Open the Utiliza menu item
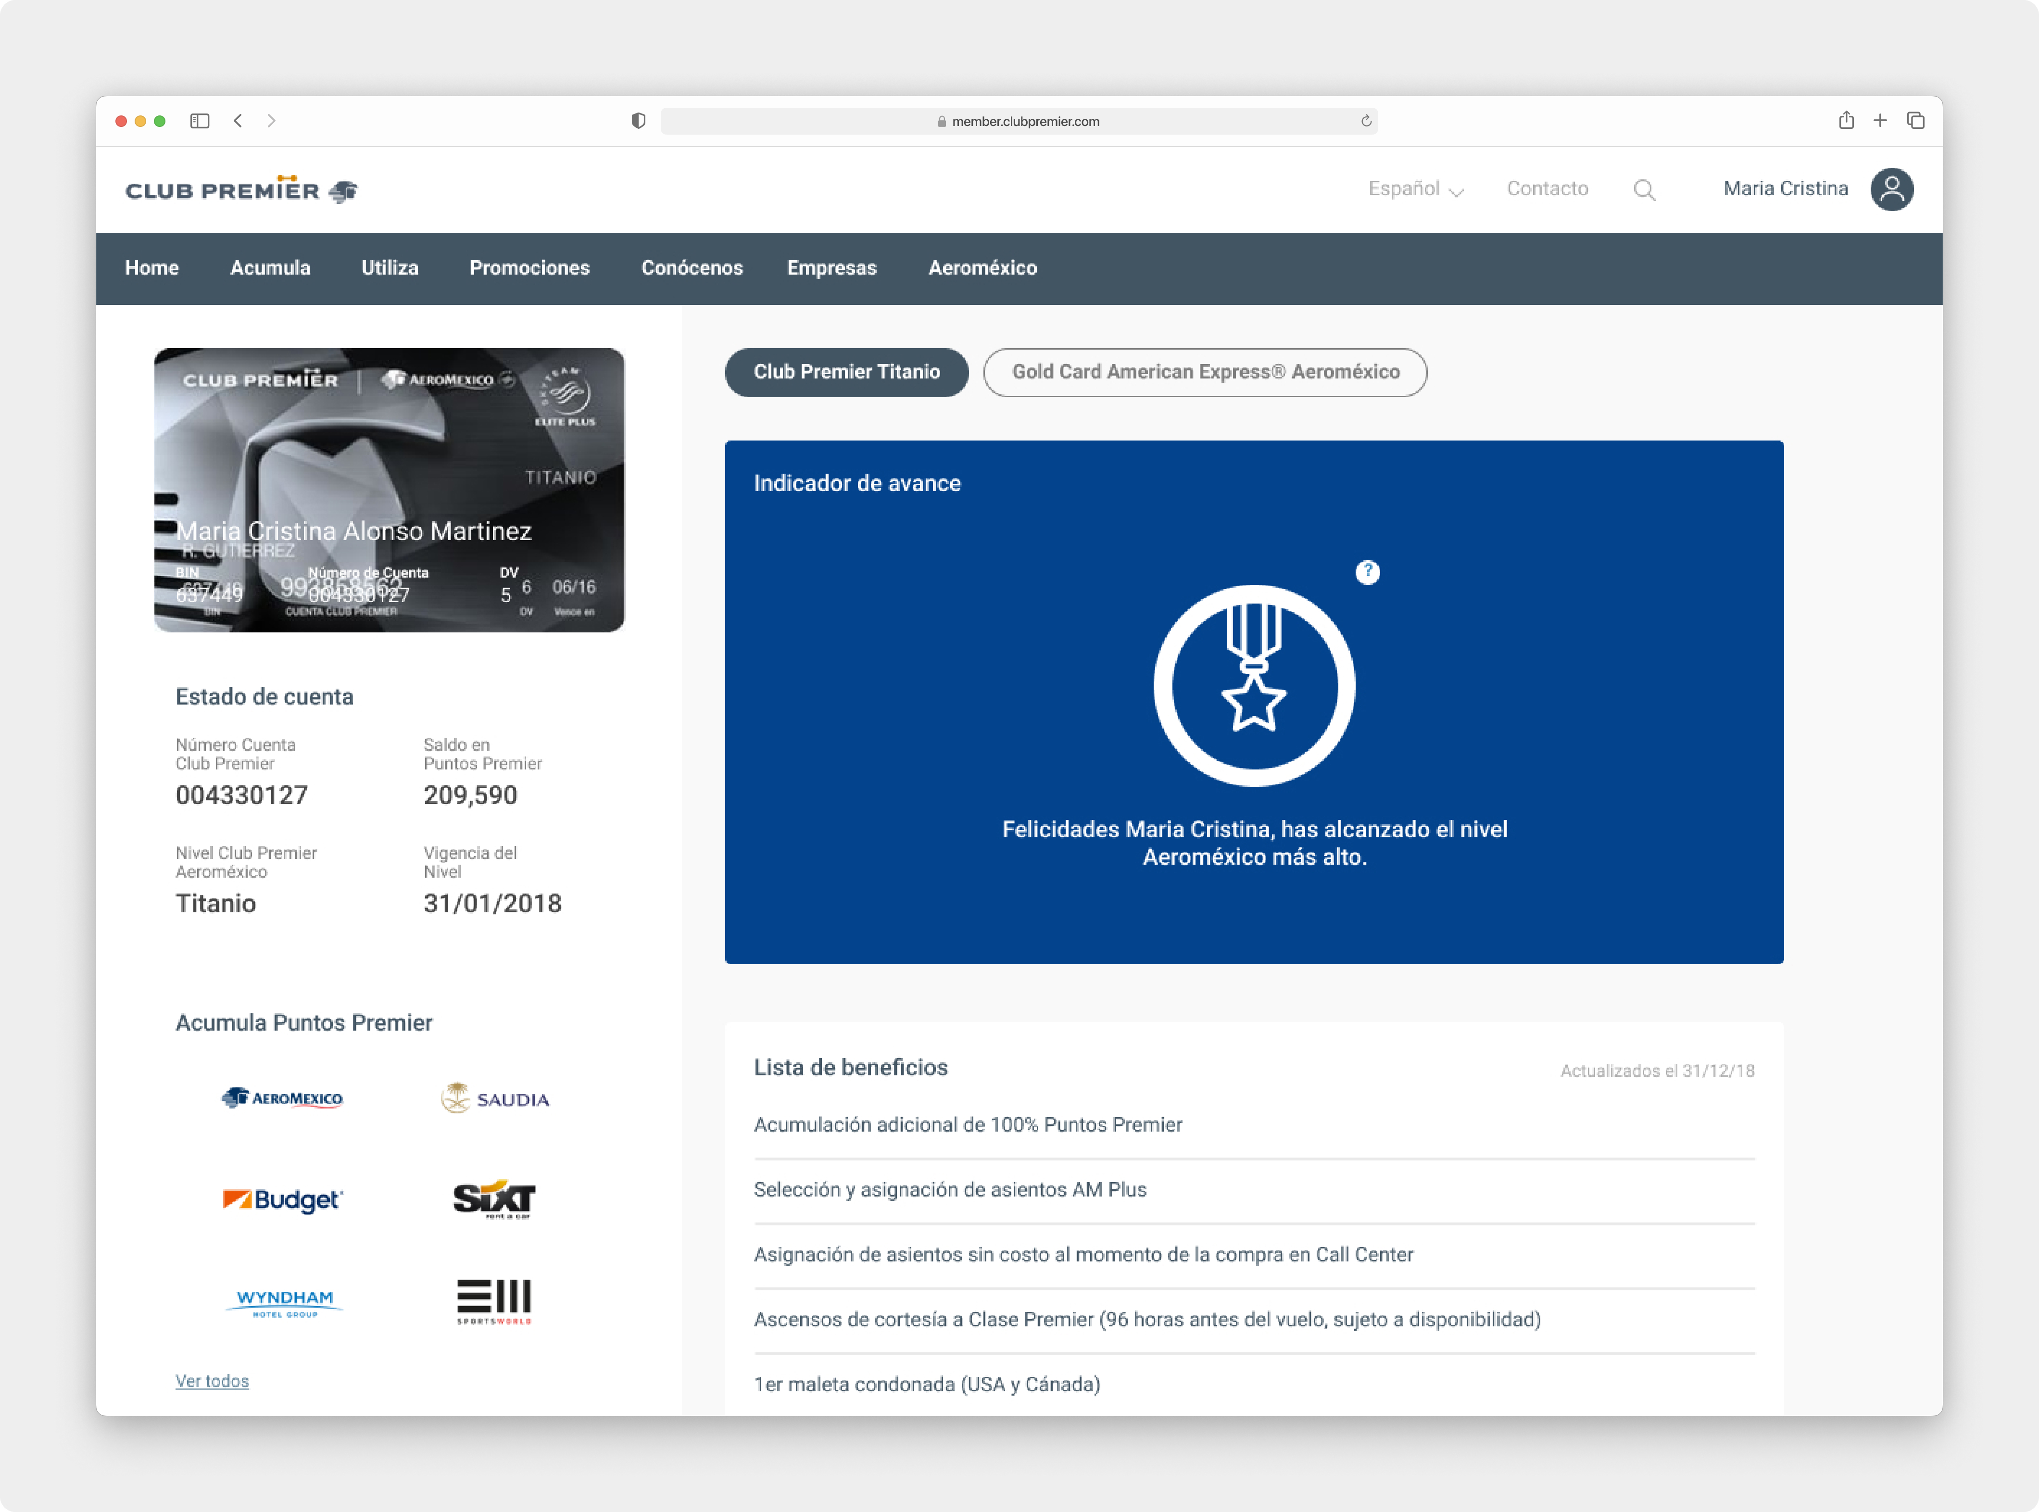This screenshot has width=2039, height=1512. (x=390, y=268)
